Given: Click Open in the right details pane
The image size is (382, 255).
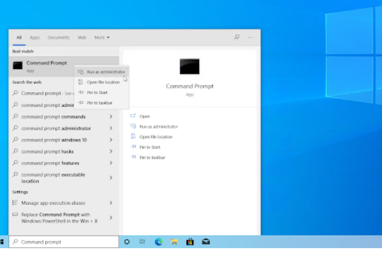Looking at the screenshot, I should click(145, 116).
